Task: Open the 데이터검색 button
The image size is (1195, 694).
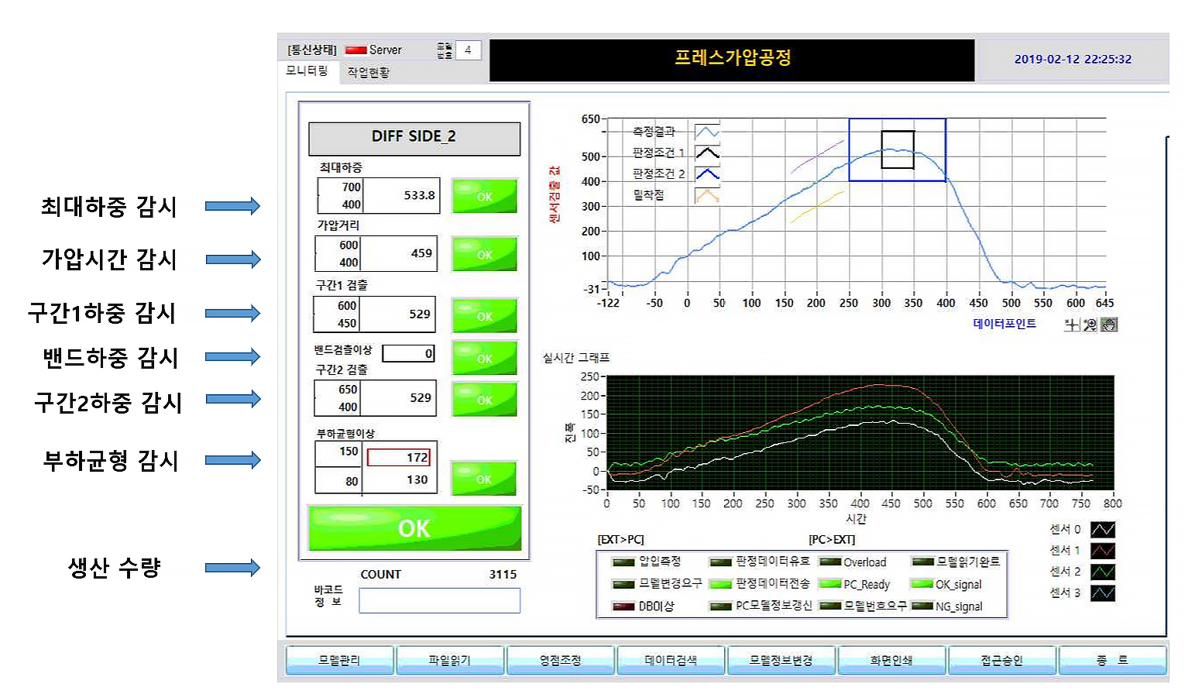Action: click(x=671, y=660)
